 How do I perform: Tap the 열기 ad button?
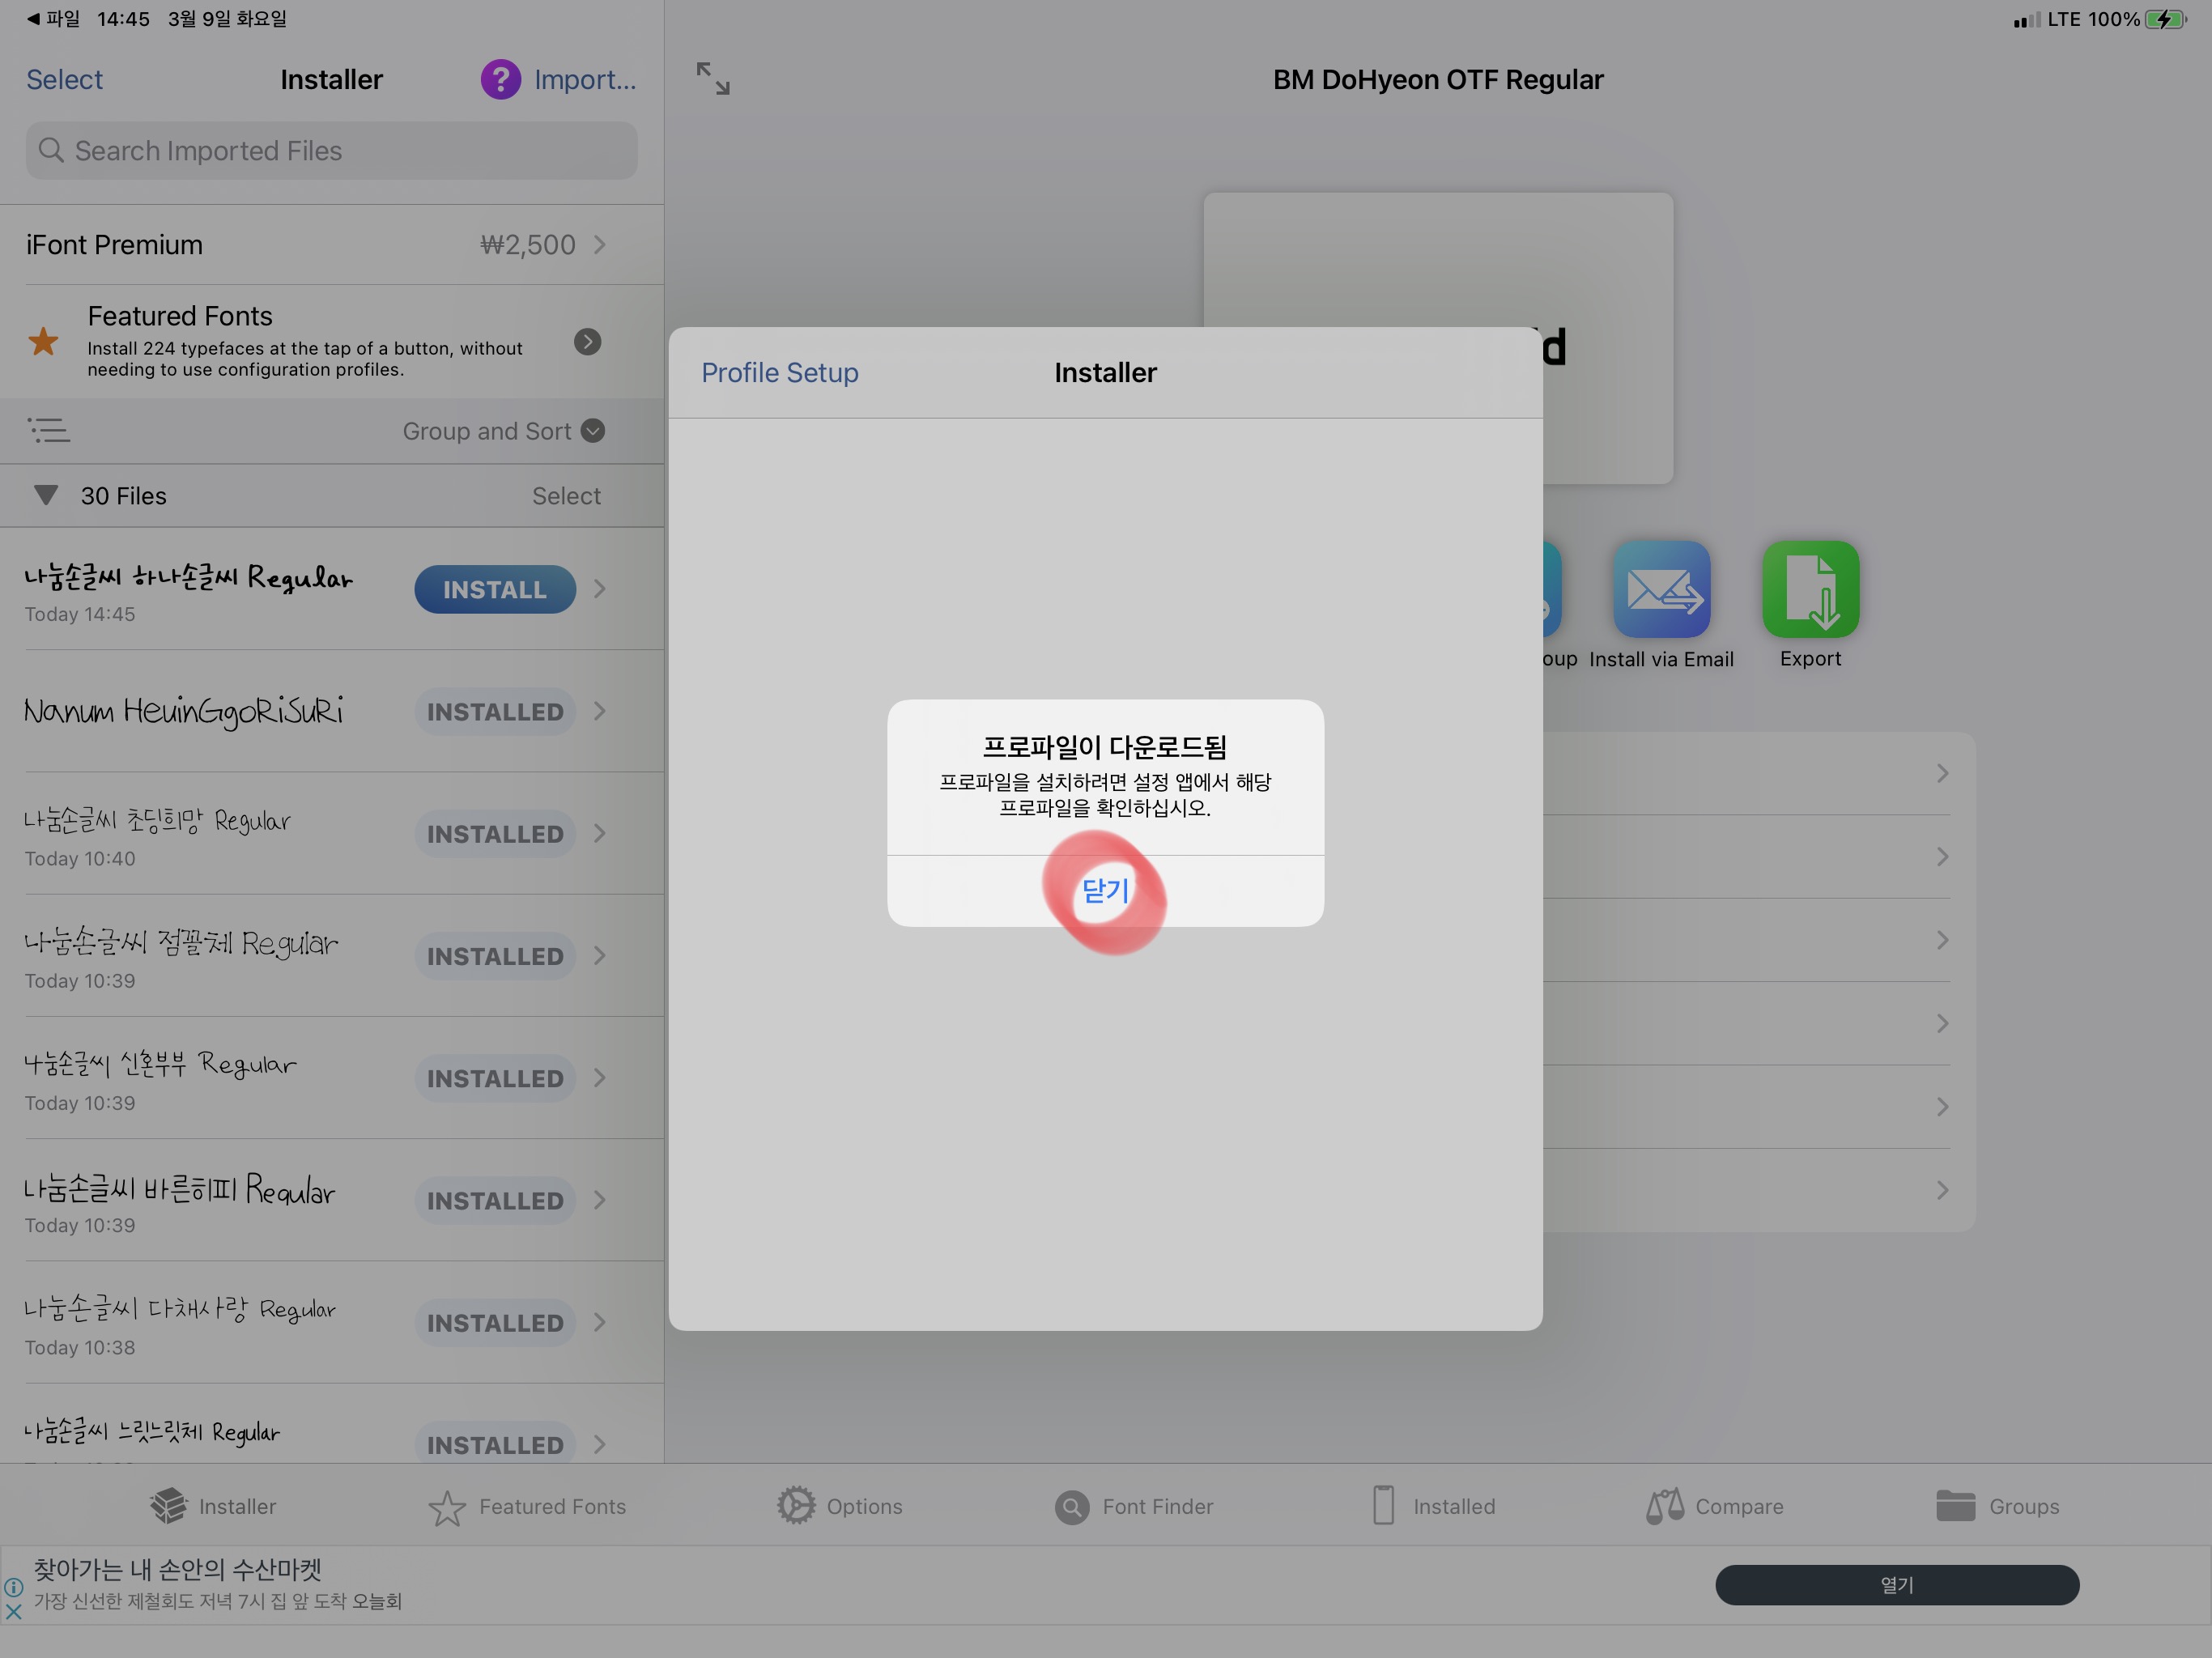pos(1896,1585)
